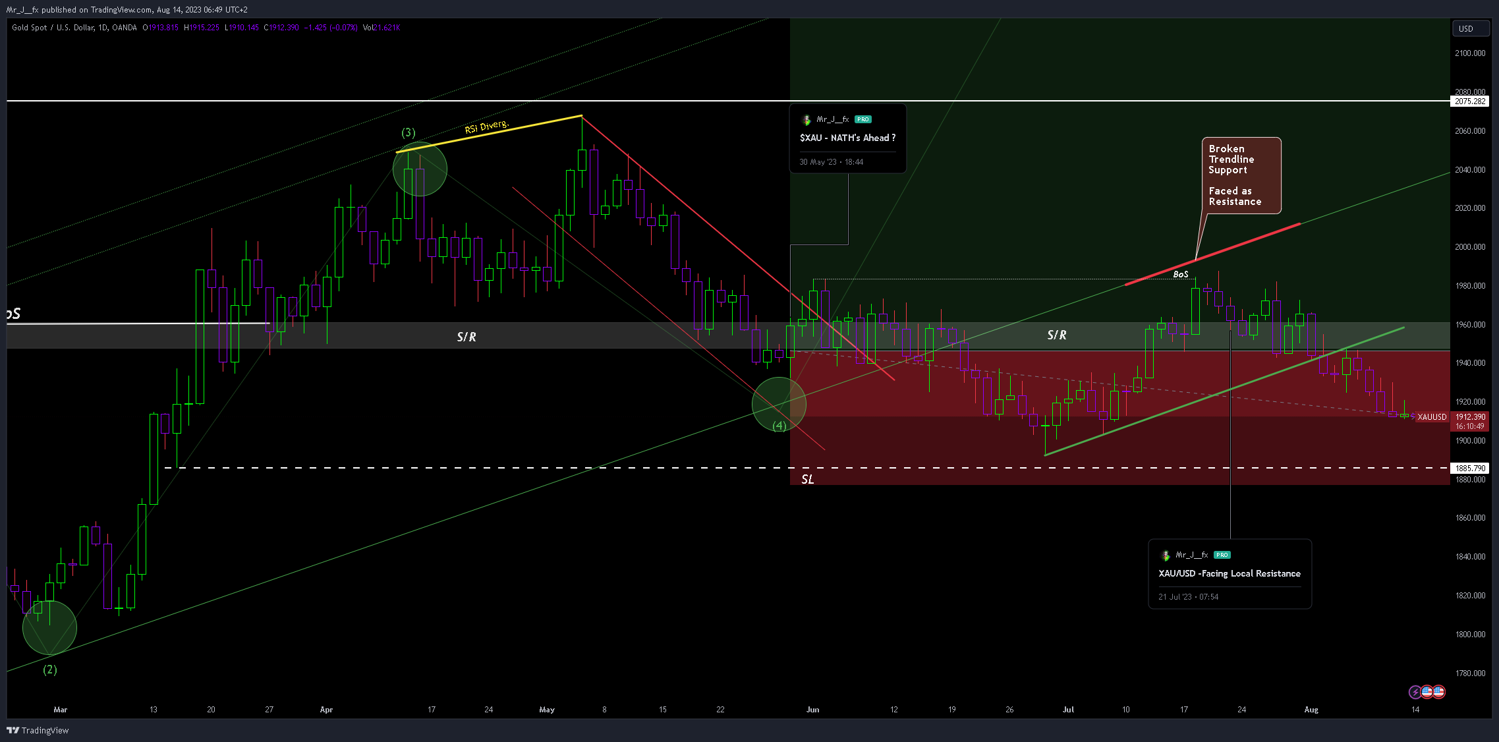This screenshot has width=1499, height=742.
Task: Click the 2000.000 price axis label
Action: coord(1470,247)
